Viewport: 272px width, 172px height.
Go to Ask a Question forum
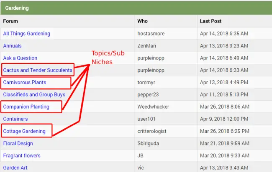pos(20,58)
